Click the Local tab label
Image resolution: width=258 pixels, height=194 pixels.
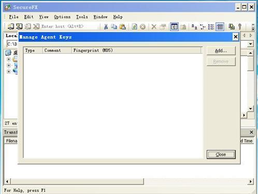11,36
